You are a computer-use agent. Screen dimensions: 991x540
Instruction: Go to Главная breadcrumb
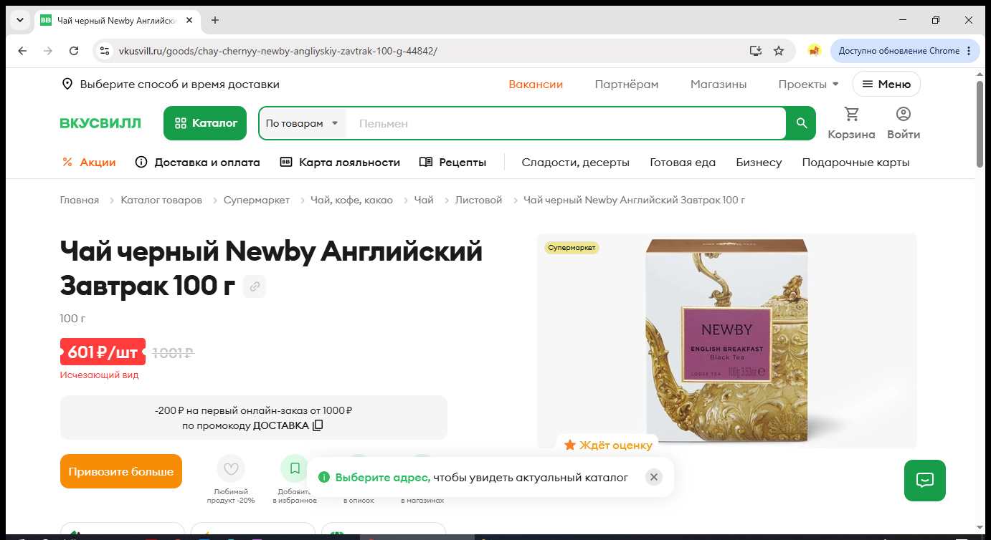tap(80, 200)
